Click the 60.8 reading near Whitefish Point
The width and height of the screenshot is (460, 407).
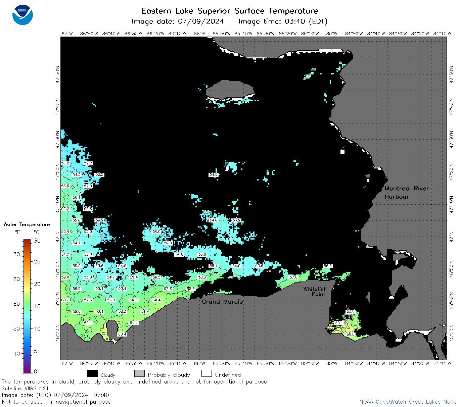[x=351, y=334]
